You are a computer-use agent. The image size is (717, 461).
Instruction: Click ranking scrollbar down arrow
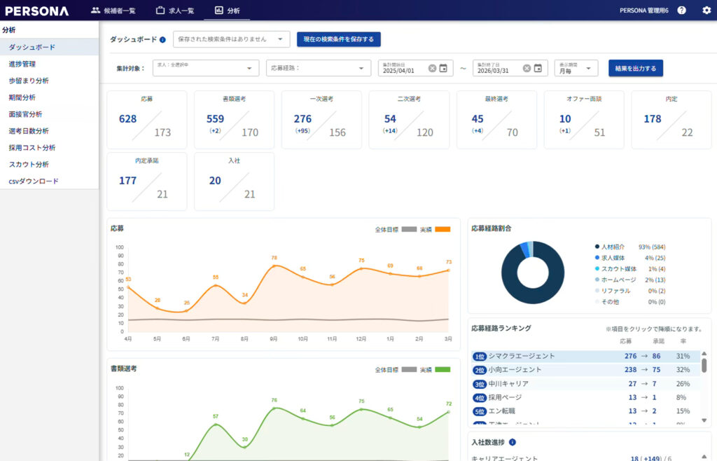tap(704, 420)
